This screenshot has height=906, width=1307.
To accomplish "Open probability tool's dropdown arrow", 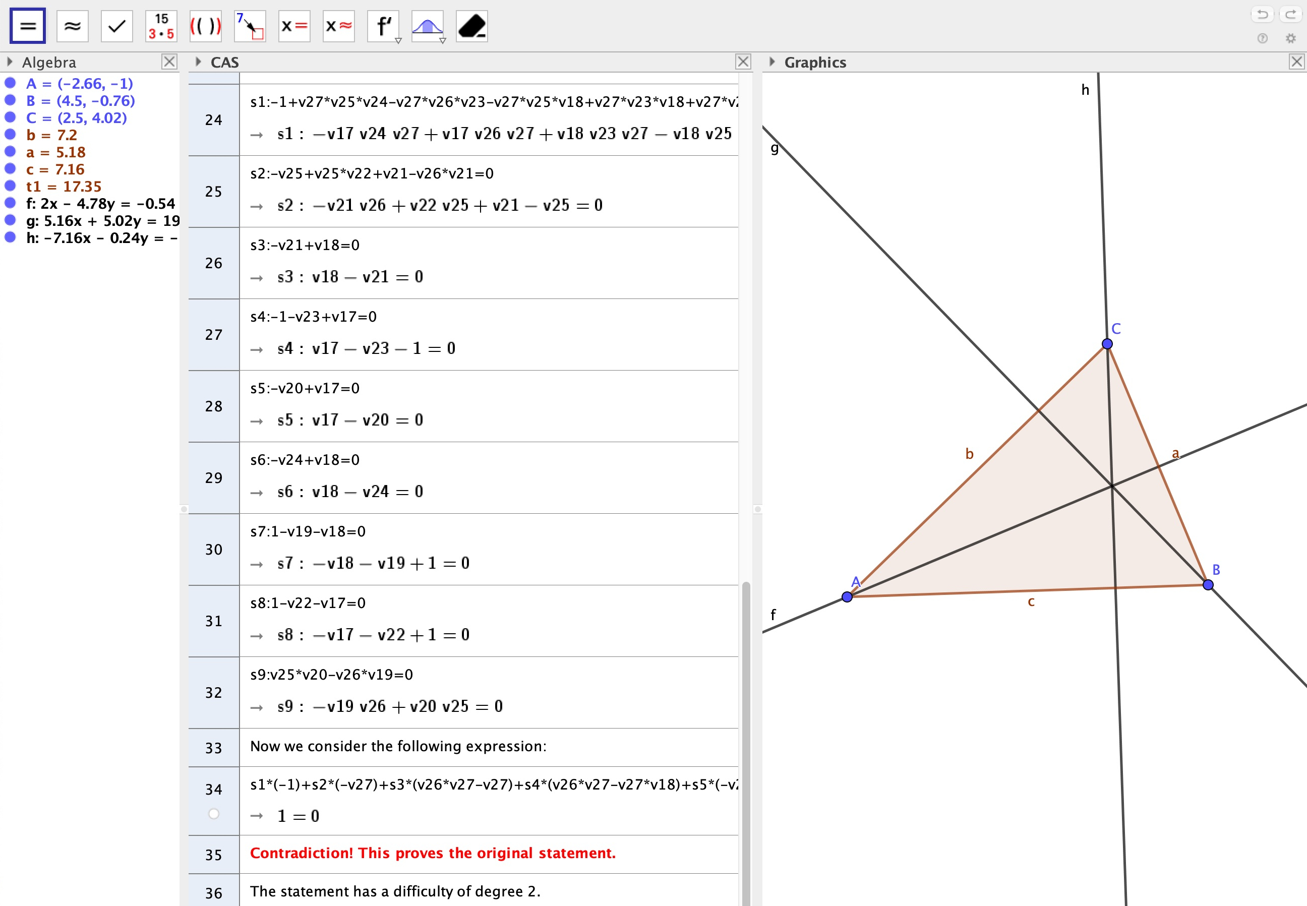I will click(443, 41).
